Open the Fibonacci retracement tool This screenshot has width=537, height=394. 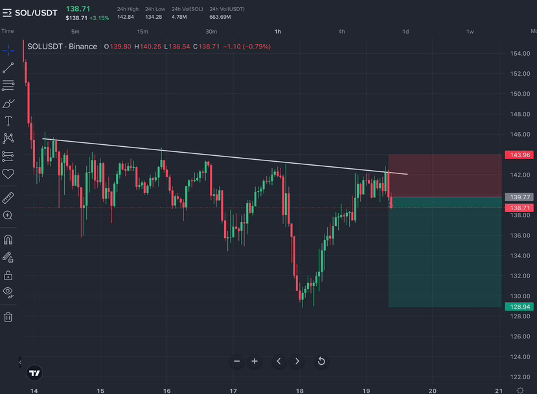(8, 85)
